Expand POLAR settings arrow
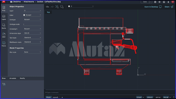176x99 pixels. pos(170,97)
